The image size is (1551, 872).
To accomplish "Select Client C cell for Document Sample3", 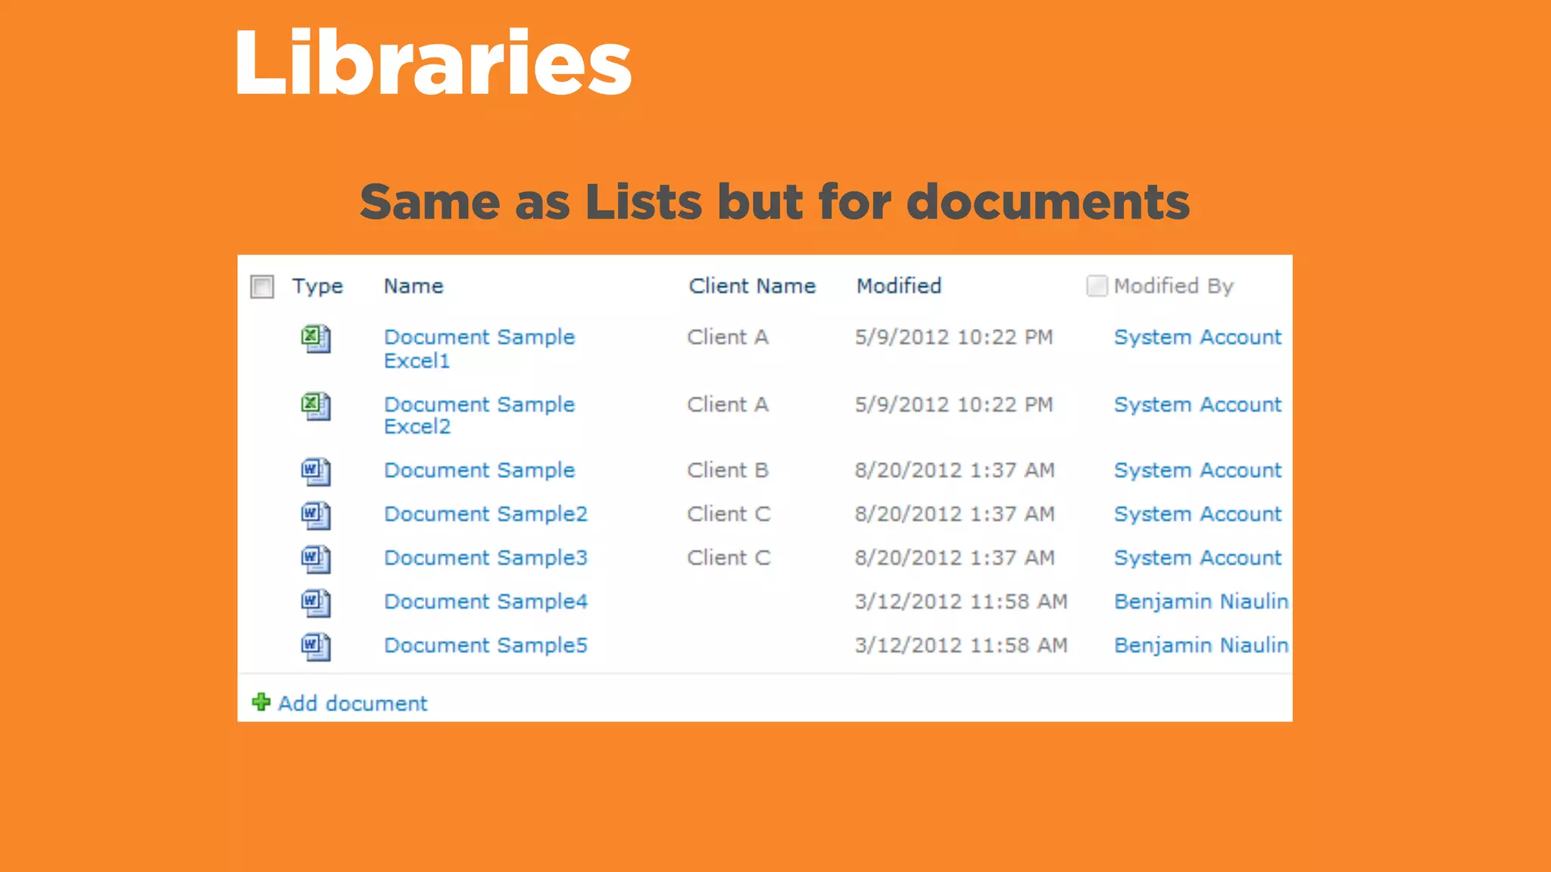I will [729, 559].
